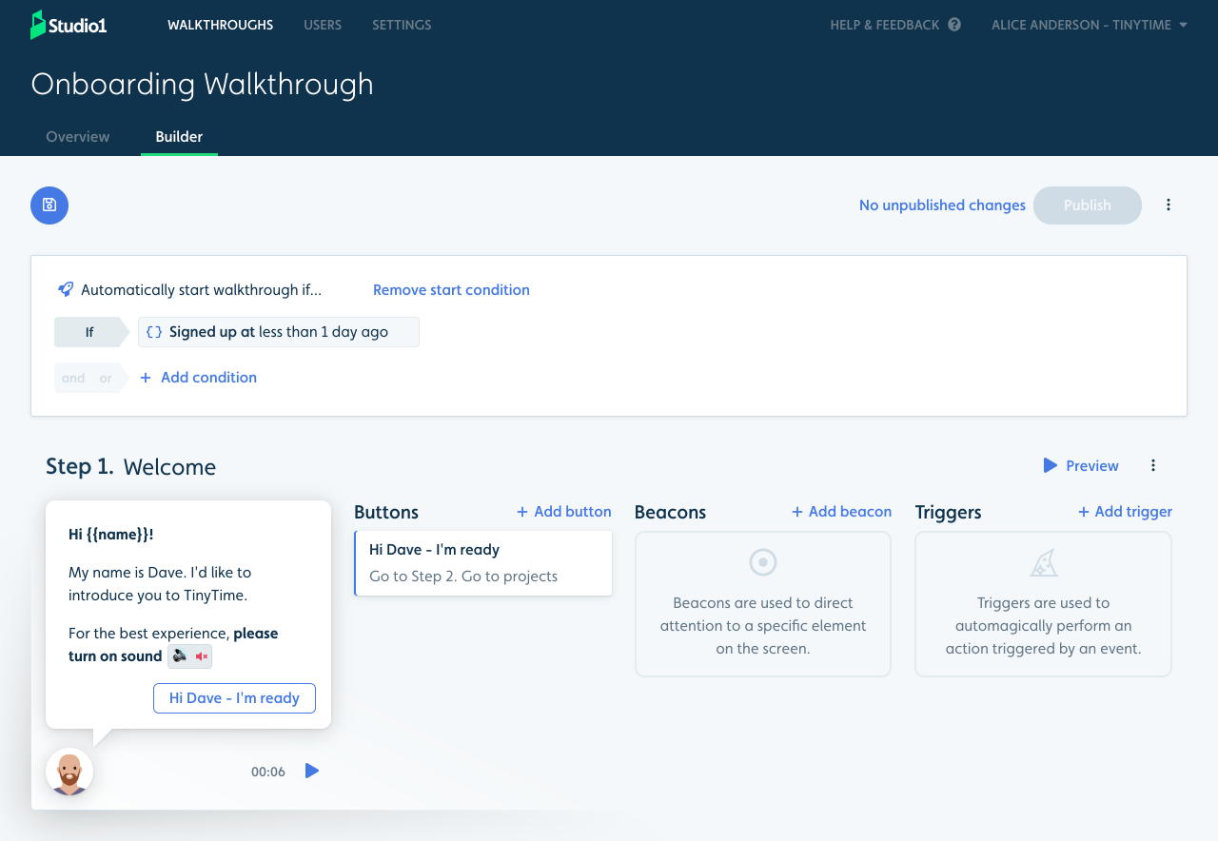Click the plus icon of Add condition
Image resolution: width=1218 pixels, height=841 pixels.
tap(146, 378)
